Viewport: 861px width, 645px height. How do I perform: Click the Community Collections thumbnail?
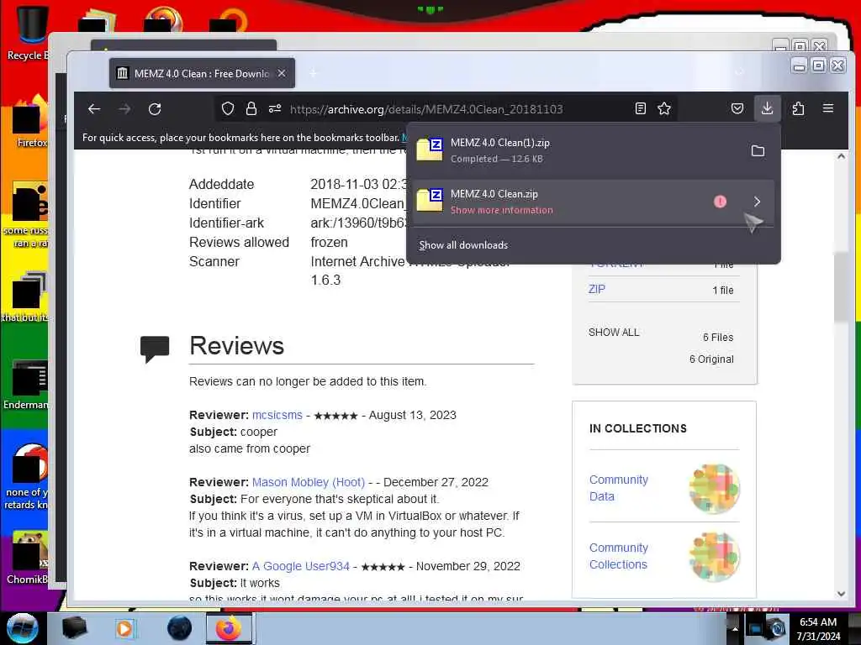[715, 556]
